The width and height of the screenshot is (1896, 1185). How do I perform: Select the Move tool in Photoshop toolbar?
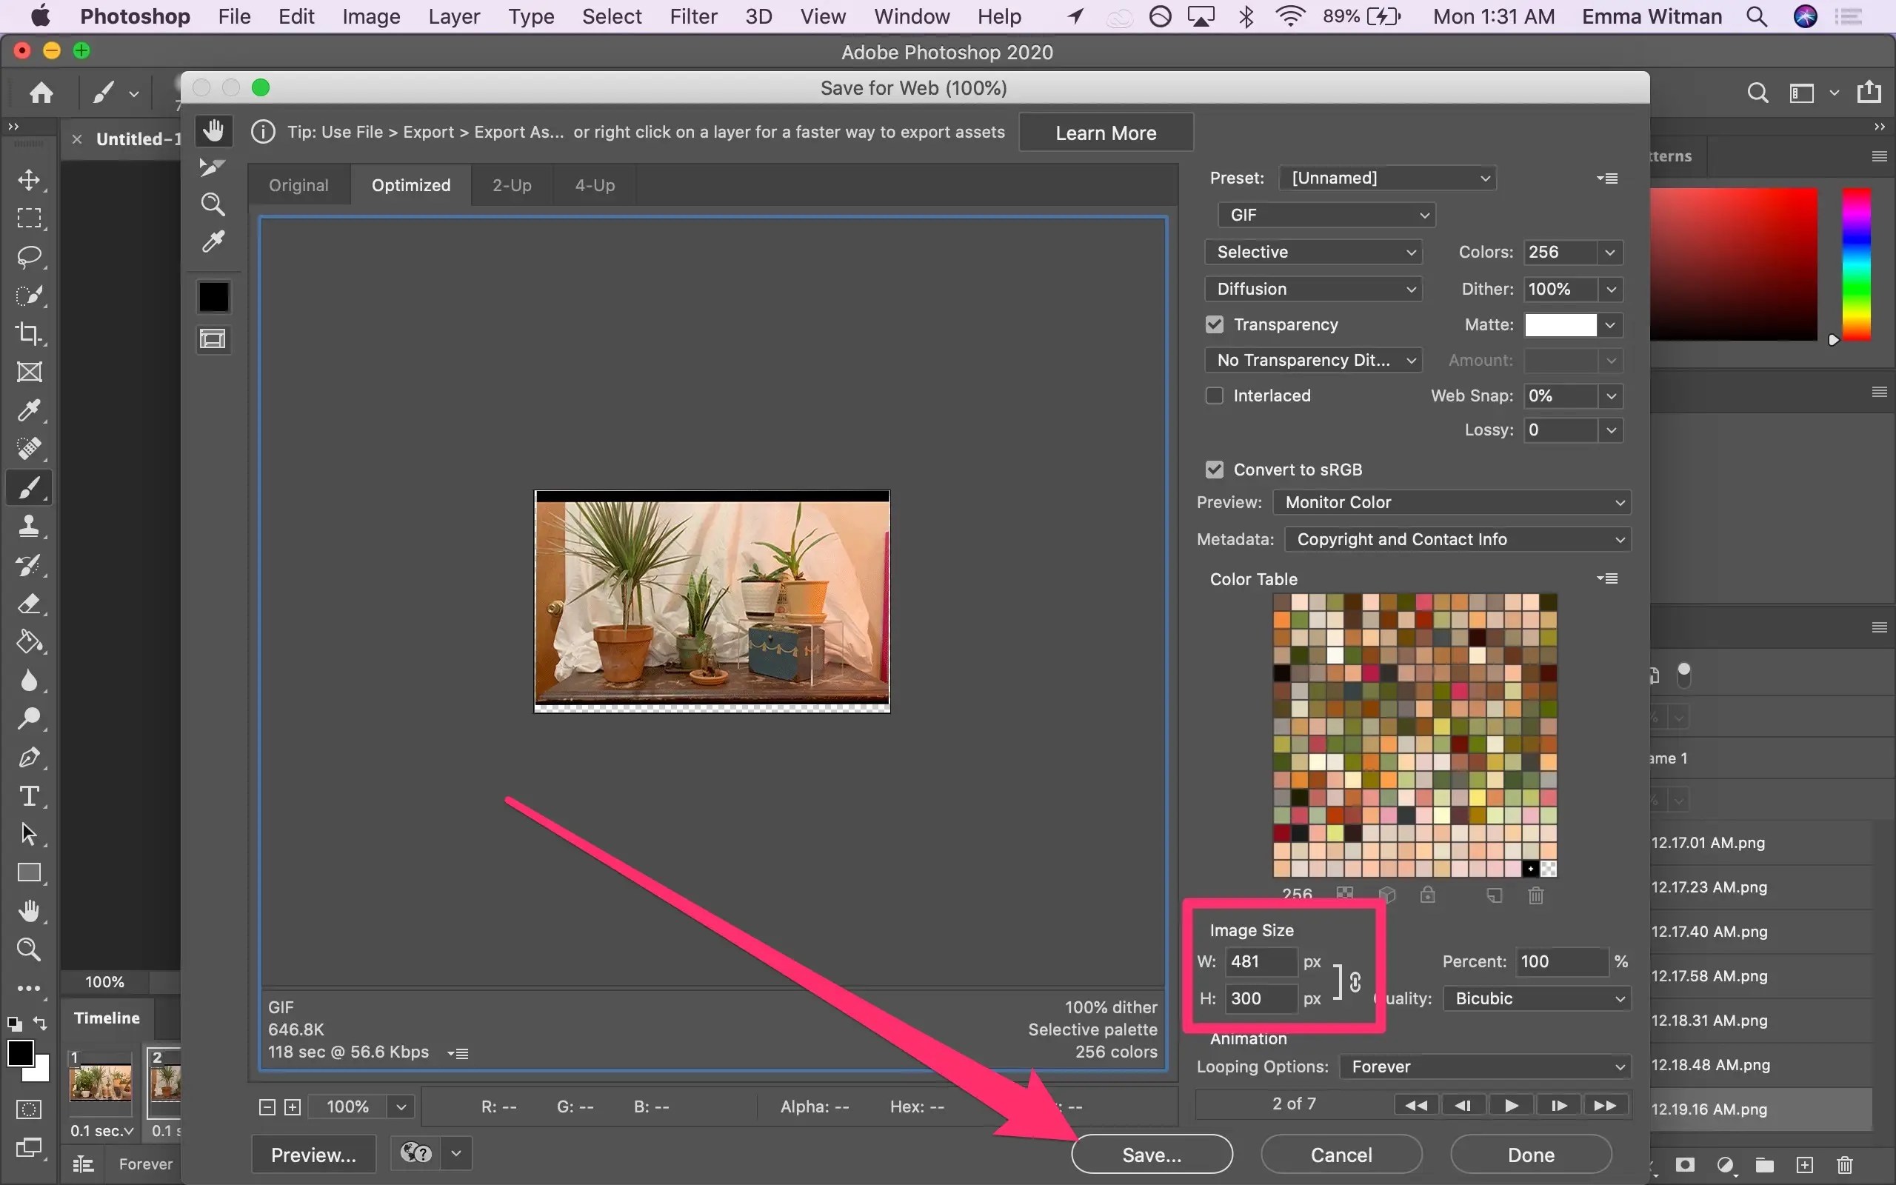point(29,179)
